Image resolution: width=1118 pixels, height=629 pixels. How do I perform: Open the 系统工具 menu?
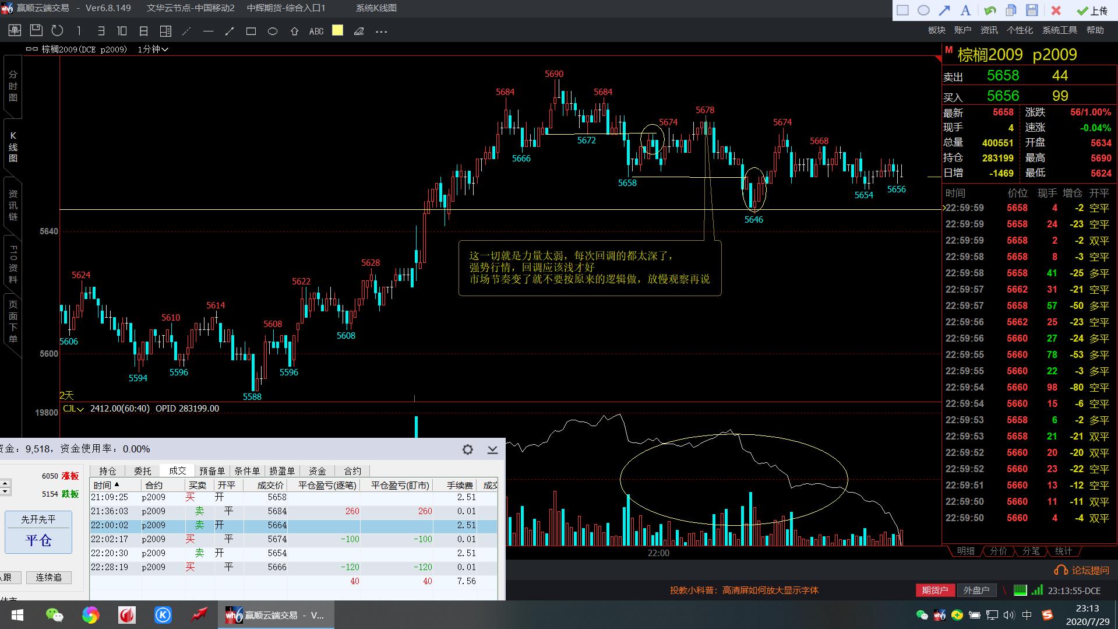tap(1059, 30)
